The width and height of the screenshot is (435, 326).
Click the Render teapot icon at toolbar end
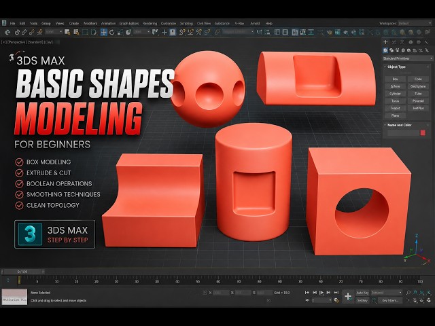427,33
